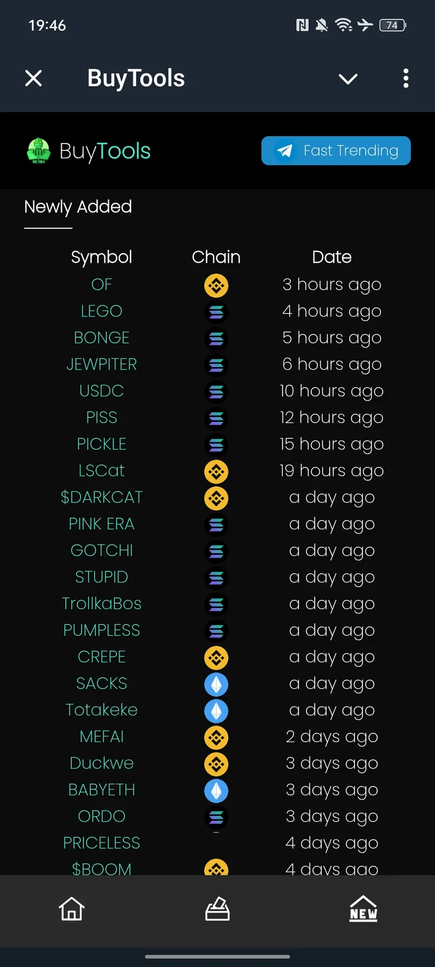Click the Solana chain icon beside LEGO
Viewport: 435px width, 967px height.
(216, 312)
